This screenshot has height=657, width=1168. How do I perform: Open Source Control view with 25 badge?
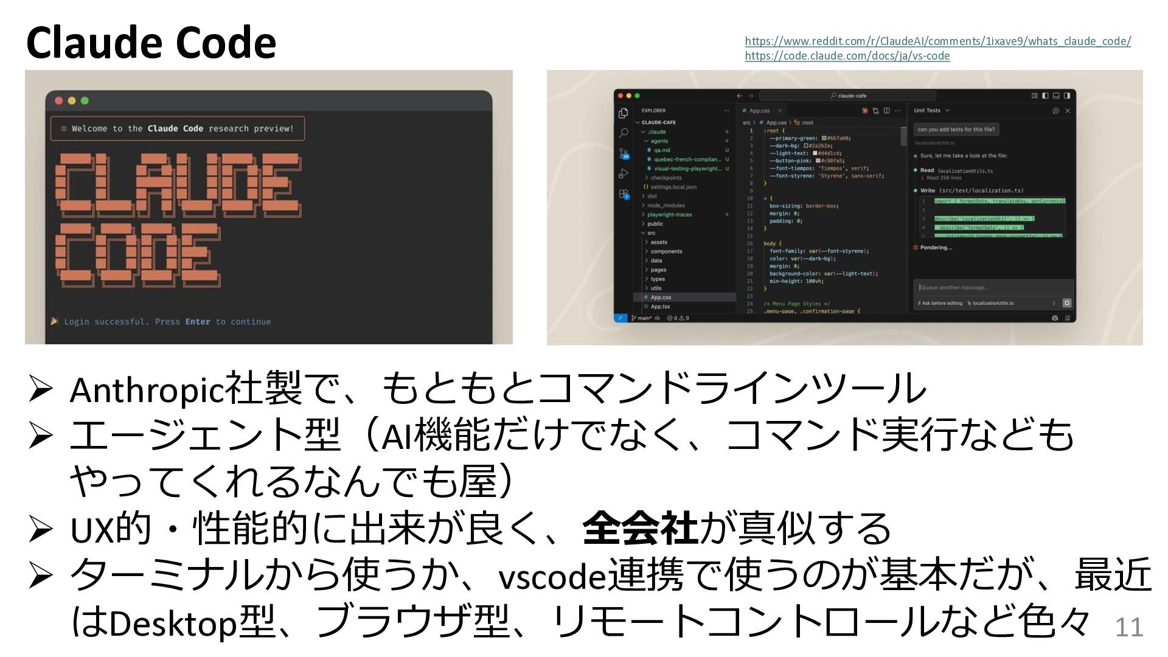coord(623,153)
